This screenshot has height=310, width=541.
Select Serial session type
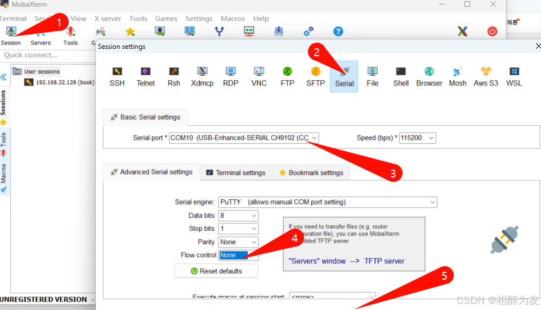pyautogui.click(x=344, y=77)
